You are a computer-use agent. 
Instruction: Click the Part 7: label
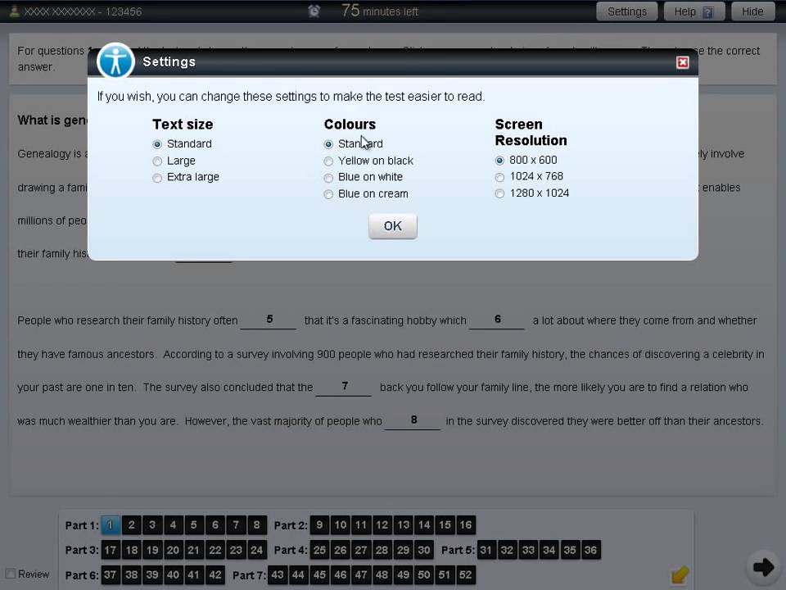[x=249, y=575]
